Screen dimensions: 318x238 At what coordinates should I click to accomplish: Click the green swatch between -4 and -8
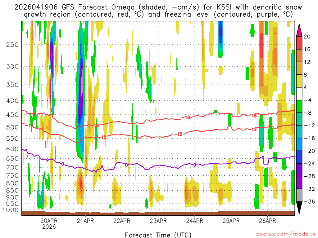[x=299, y=107]
